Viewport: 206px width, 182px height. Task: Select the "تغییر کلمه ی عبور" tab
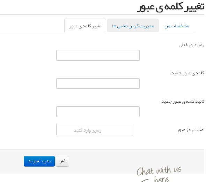(85, 26)
